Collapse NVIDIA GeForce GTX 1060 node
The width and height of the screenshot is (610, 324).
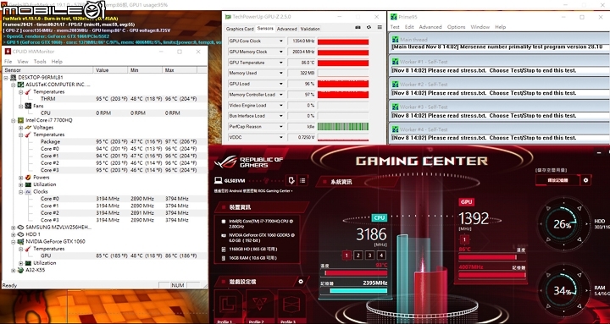[x=14, y=242]
